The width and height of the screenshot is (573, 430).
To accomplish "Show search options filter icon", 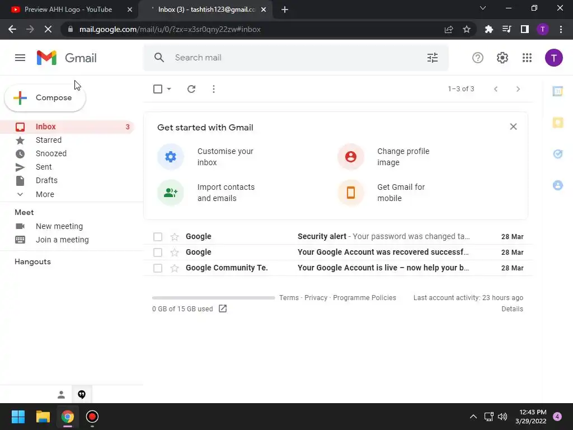I will pyautogui.click(x=433, y=58).
